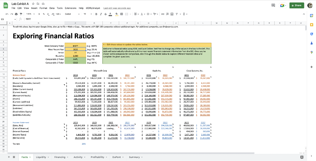Viewport: 316px width, 161px height.
Task: Open the text color picker
Action: (x=110, y=14)
